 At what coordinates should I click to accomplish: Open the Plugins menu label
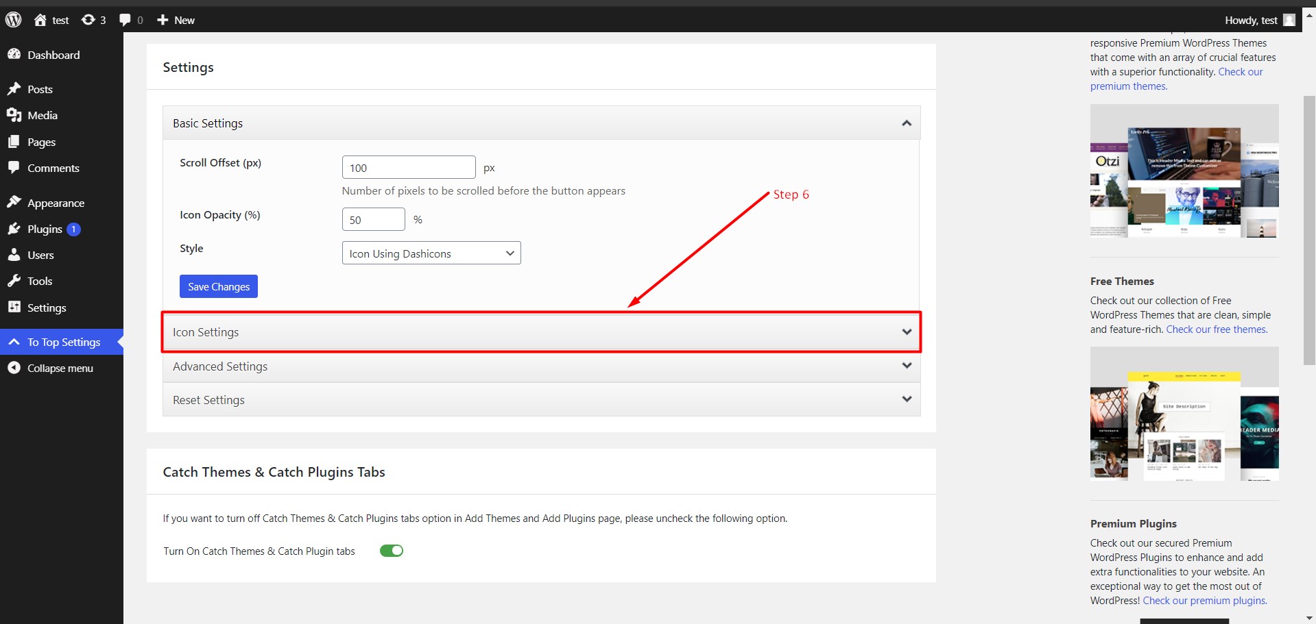45,229
